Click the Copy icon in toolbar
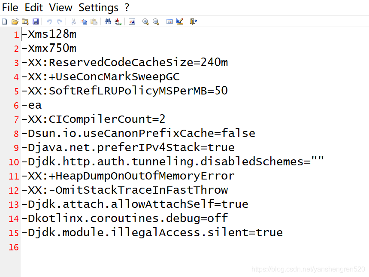 (x=84, y=21)
